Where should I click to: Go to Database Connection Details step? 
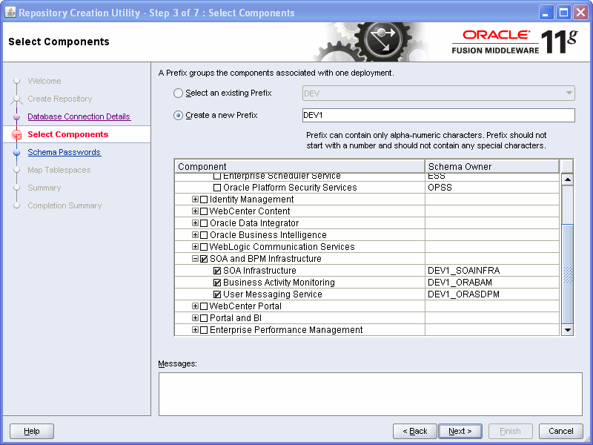coord(79,116)
